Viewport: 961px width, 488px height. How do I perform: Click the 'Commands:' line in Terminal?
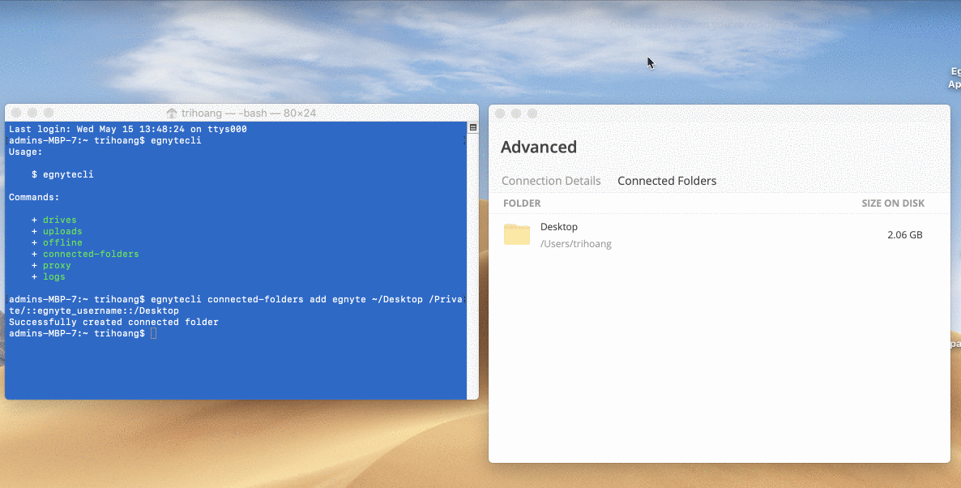pyautogui.click(x=34, y=198)
